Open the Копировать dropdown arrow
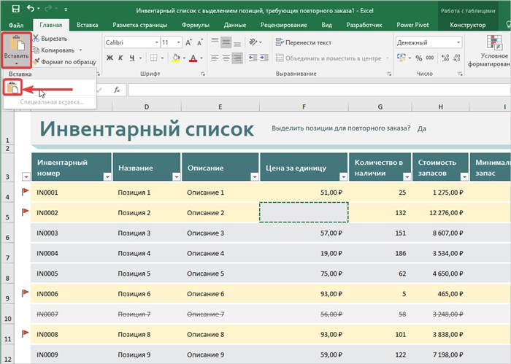This screenshot has height=364, width=511. pos(80,50)
